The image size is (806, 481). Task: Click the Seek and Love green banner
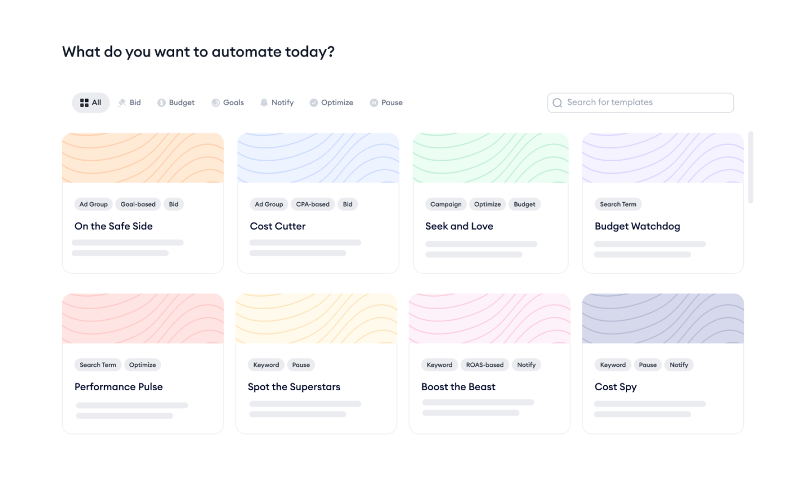[490, 157]
